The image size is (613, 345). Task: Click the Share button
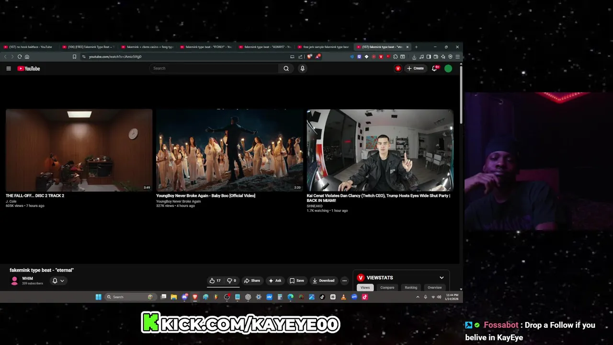coord(252,281)
